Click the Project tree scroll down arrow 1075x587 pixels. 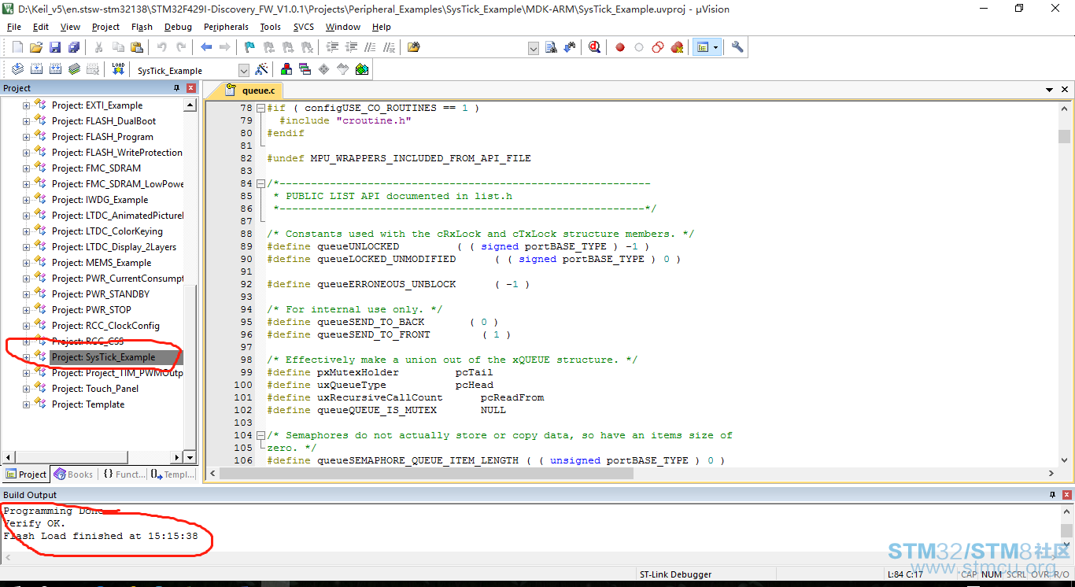(x=190, y=457)
